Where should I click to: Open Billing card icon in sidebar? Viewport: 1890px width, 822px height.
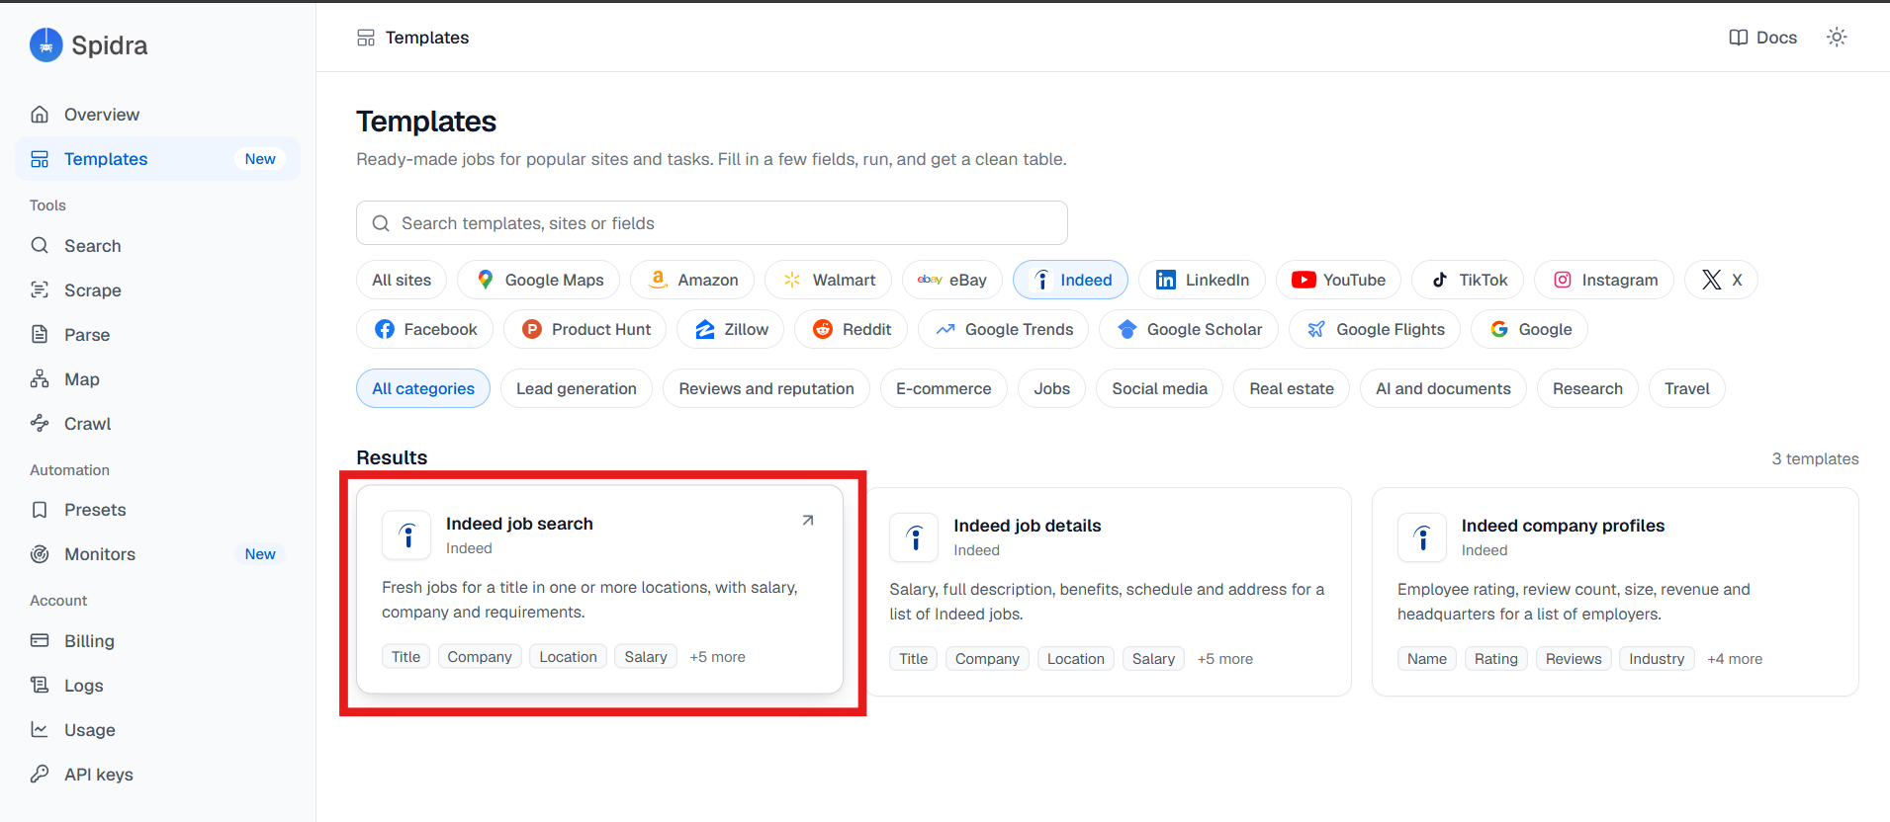pos(40,641)
